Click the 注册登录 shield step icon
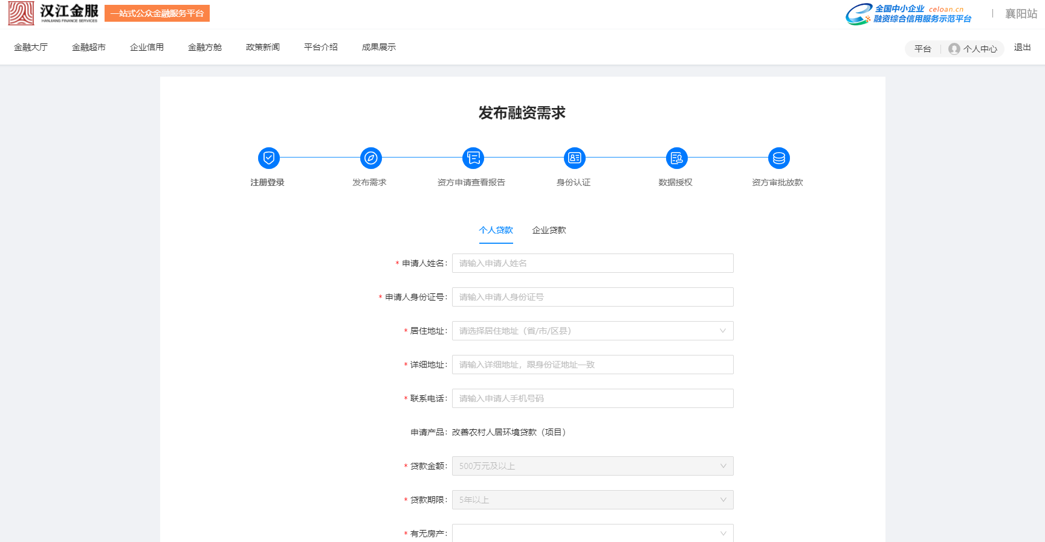Screen dimensions: 1045x542 click(x=268, y=158)
